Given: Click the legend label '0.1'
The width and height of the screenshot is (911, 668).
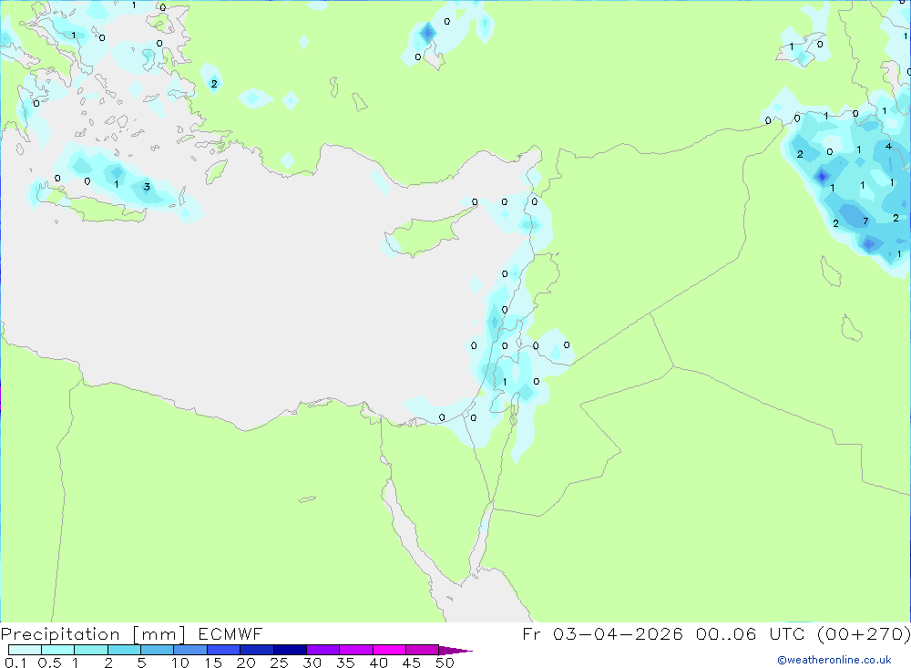Looking at the screenshot, I should pyautogui.click(x=15, y=663).
